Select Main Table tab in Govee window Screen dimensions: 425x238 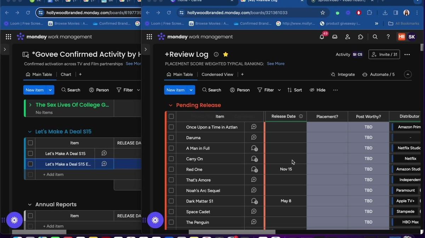point(39,75)
